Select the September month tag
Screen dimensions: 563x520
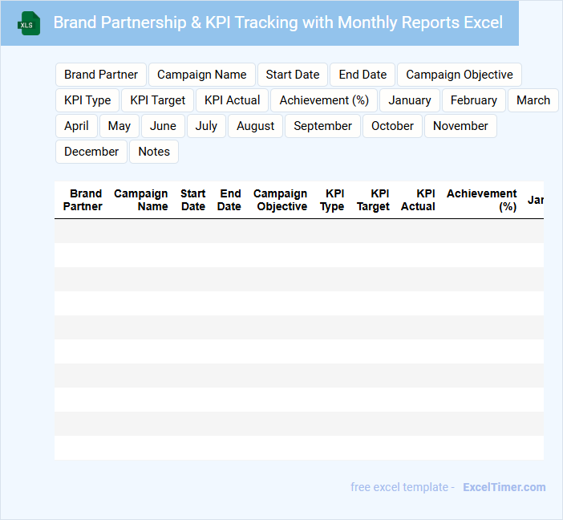322,126
